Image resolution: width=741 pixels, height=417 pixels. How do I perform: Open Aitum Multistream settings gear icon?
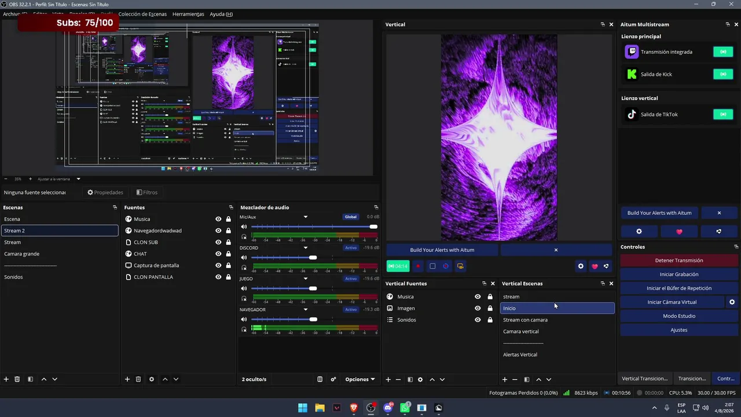639,231
